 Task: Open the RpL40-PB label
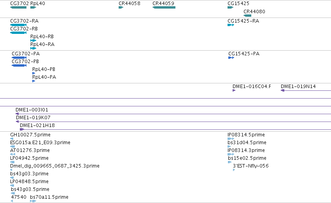(44, 69)
